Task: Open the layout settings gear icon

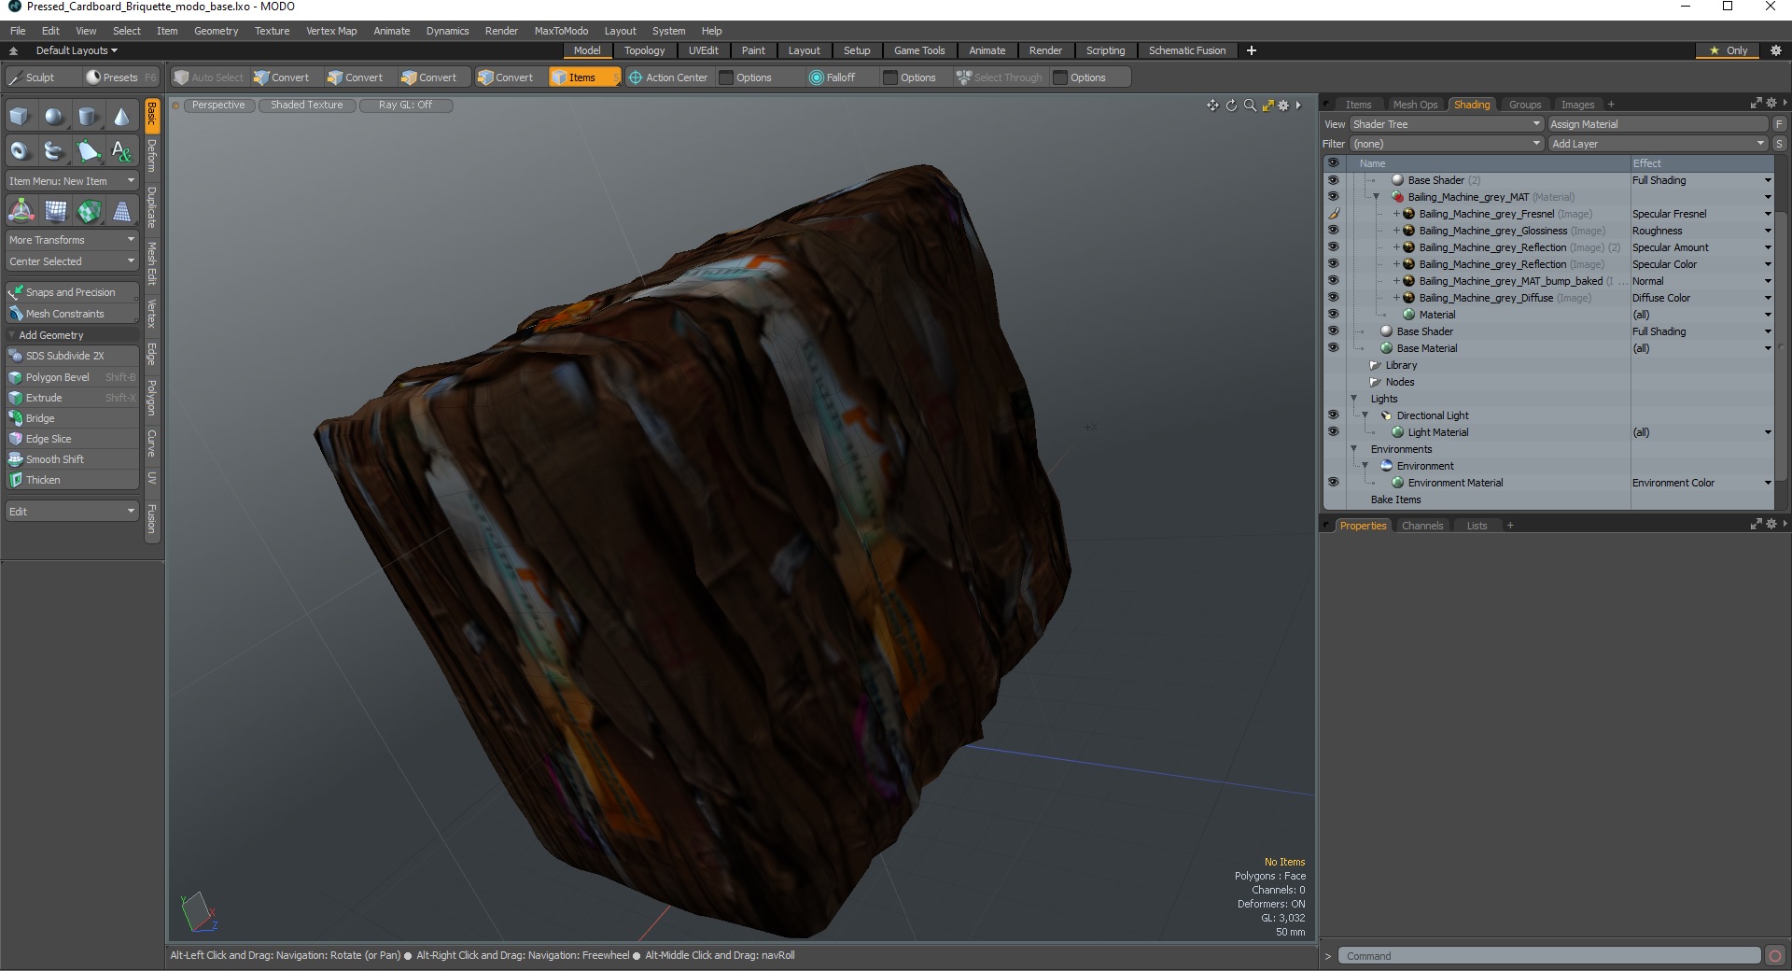Action: 1776,50
